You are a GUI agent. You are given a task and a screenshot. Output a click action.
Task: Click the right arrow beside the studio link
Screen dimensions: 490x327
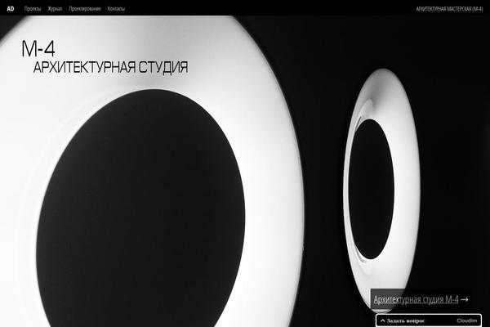point(465,299)
